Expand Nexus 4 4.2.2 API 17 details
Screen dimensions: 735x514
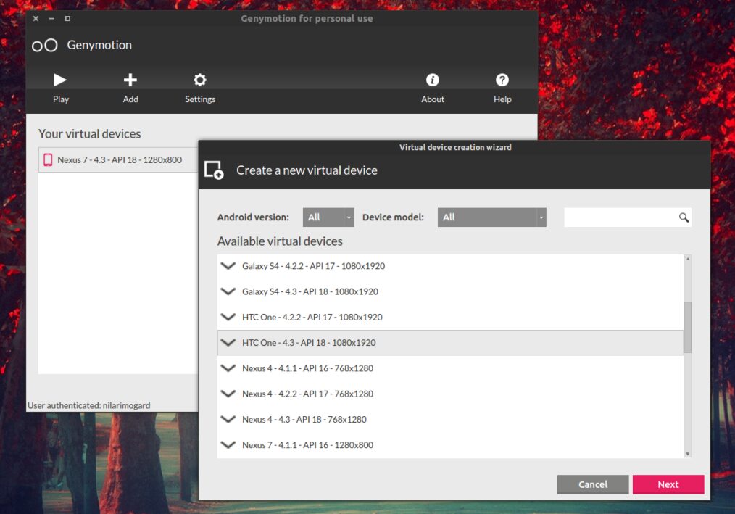pos(228,394)
